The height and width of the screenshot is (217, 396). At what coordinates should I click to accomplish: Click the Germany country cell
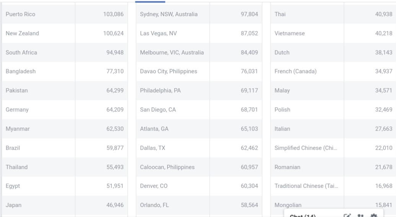click(x=17, y=110)
